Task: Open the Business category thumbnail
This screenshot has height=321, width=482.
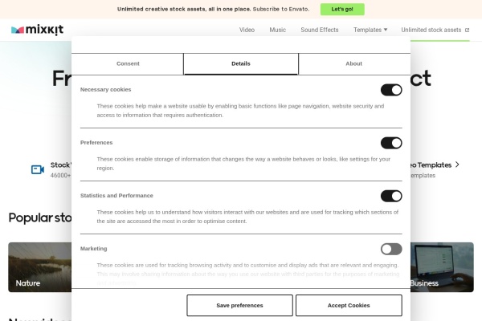Action: pos(442,267)
